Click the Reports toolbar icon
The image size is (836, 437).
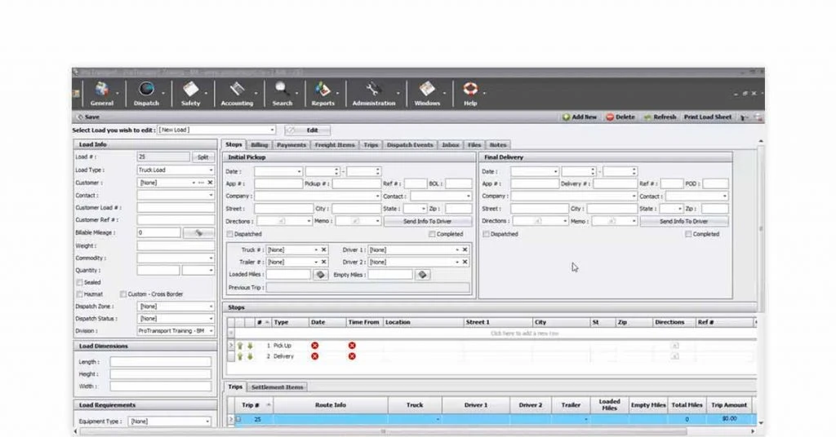[322, 90]
